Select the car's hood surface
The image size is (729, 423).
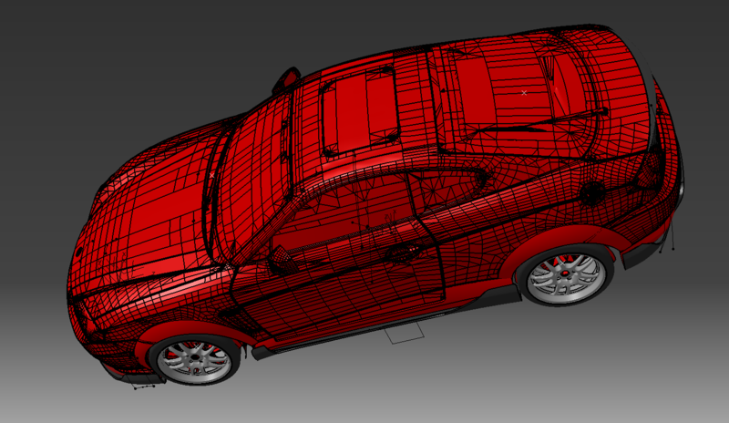click(146, 219)
